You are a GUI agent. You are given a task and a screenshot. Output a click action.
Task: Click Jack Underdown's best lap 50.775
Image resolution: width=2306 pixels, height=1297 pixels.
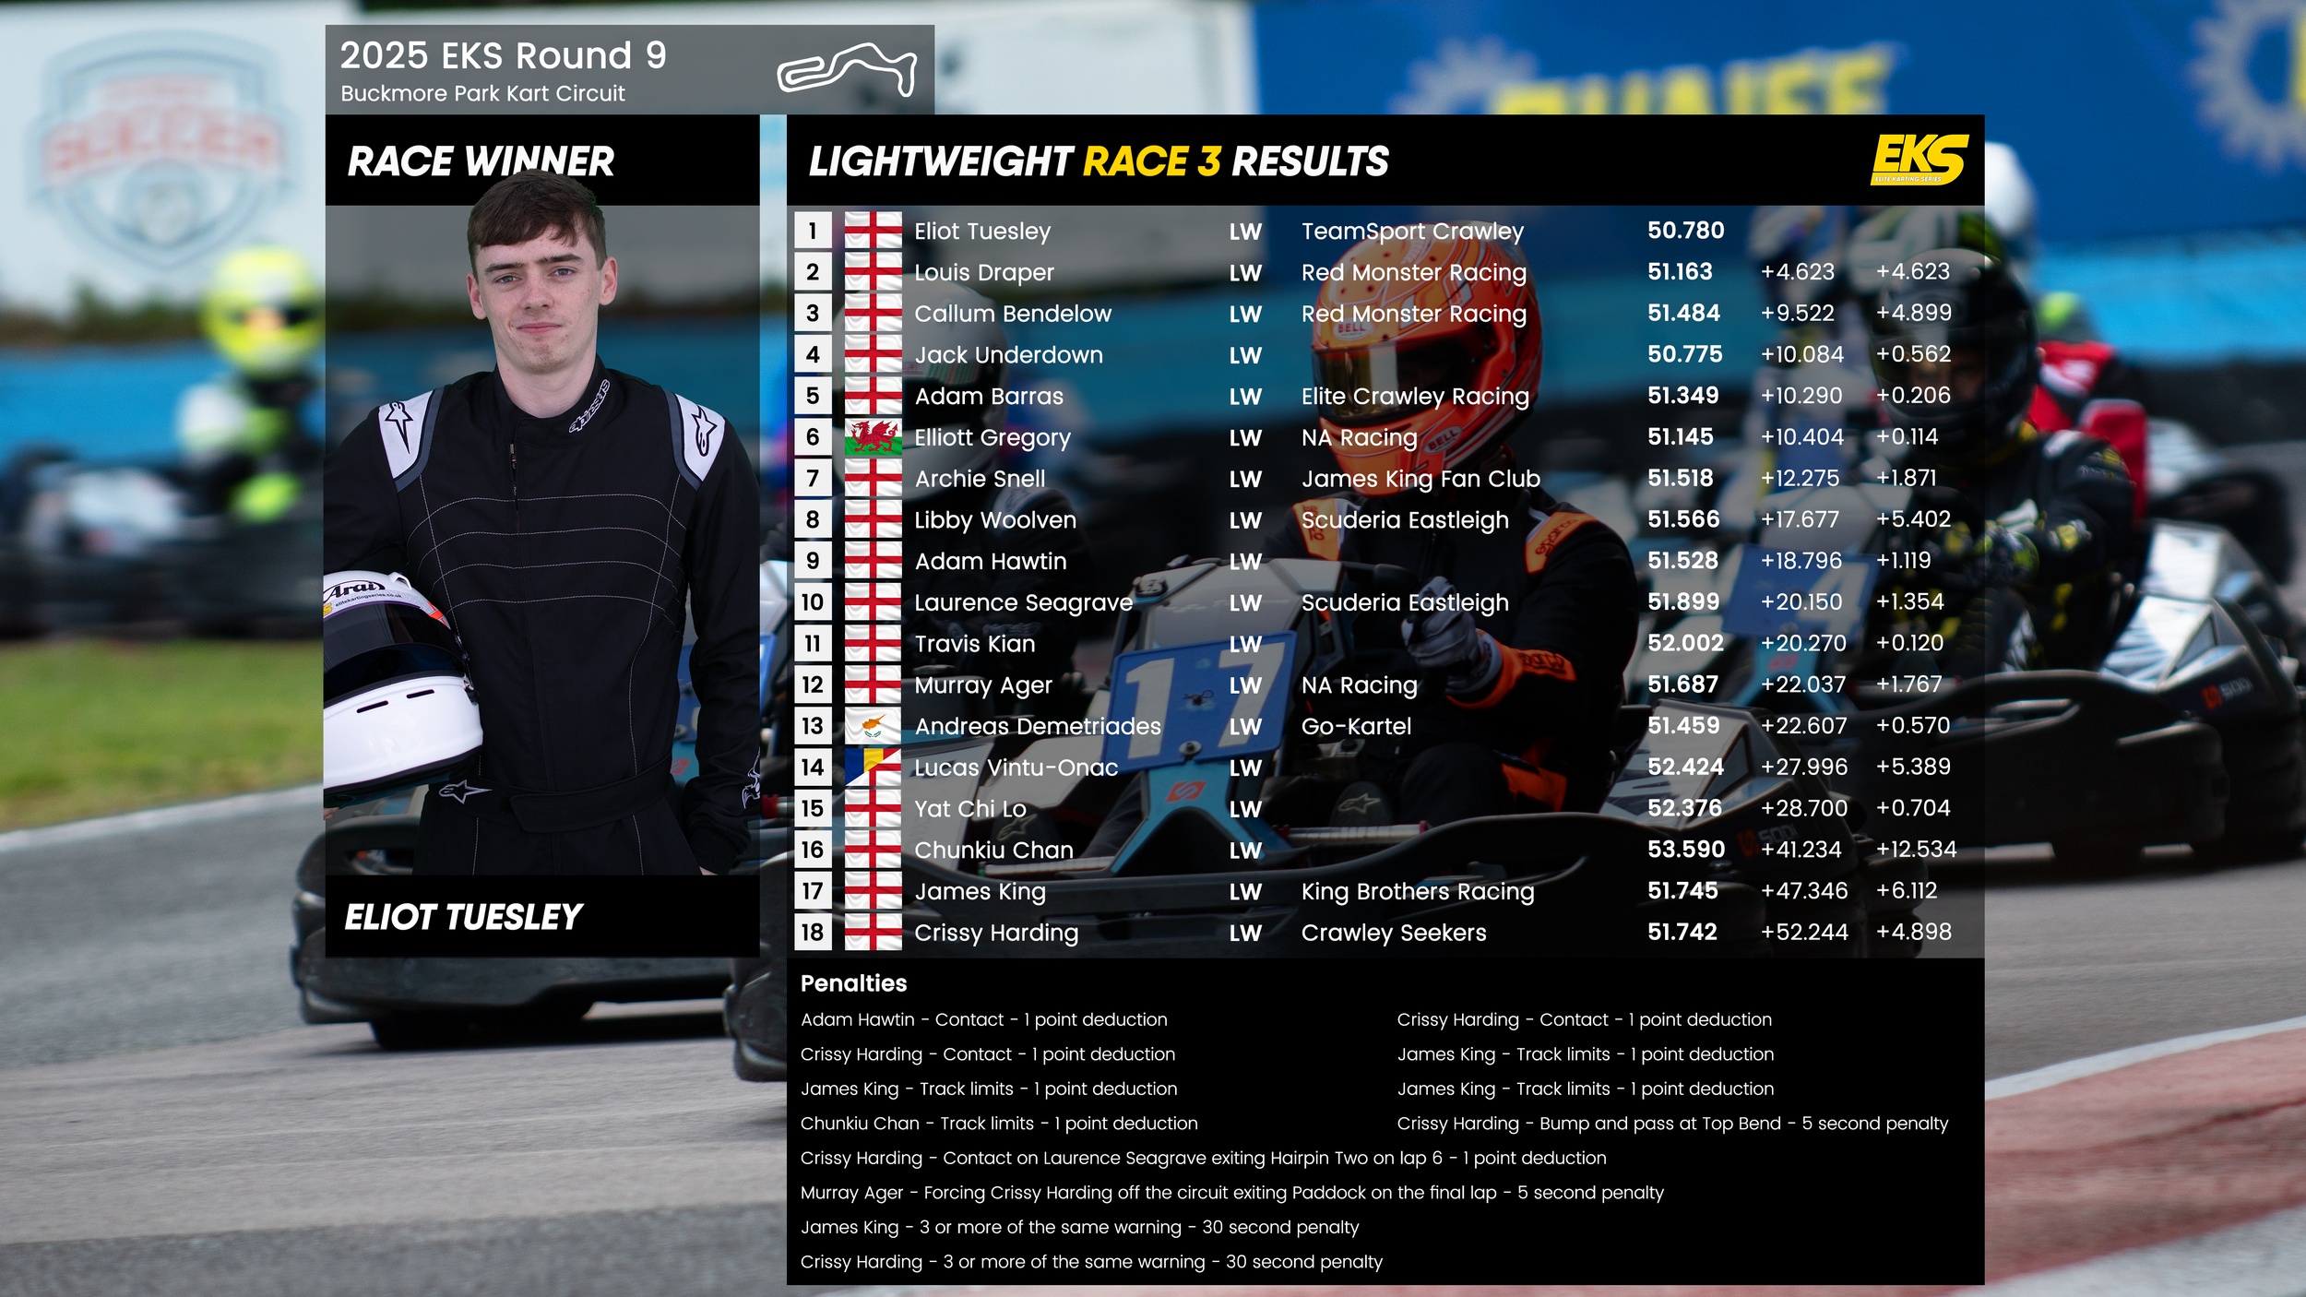(x=1684, y=354)
